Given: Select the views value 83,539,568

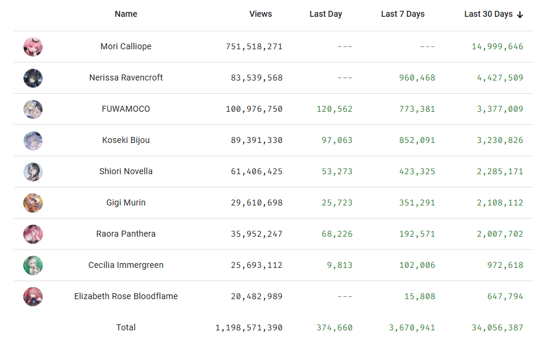Looking at the screenshot, I should point(257,77).
